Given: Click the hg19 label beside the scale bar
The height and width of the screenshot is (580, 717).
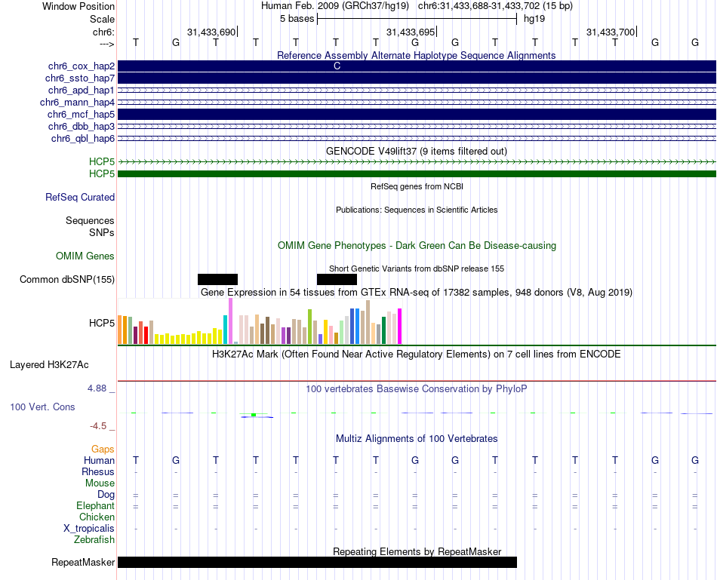Looking at the screenshot, I should click(534, 19).
